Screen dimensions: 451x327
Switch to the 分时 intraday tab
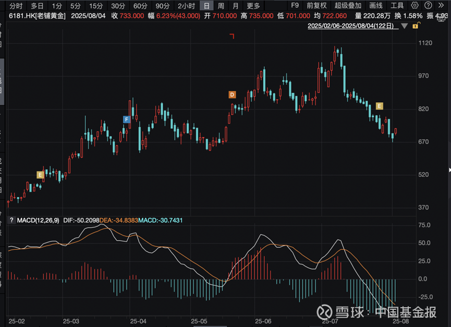(16, 6)
